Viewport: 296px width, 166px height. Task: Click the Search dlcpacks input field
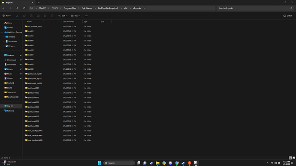(254, 8)
